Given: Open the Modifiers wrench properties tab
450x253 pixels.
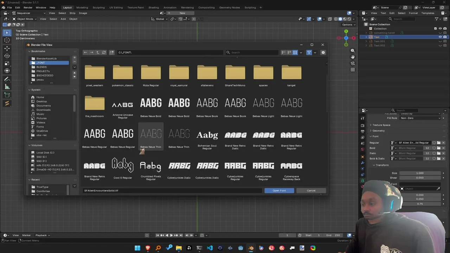Looking at the screenshot, I should click(362, 163).
